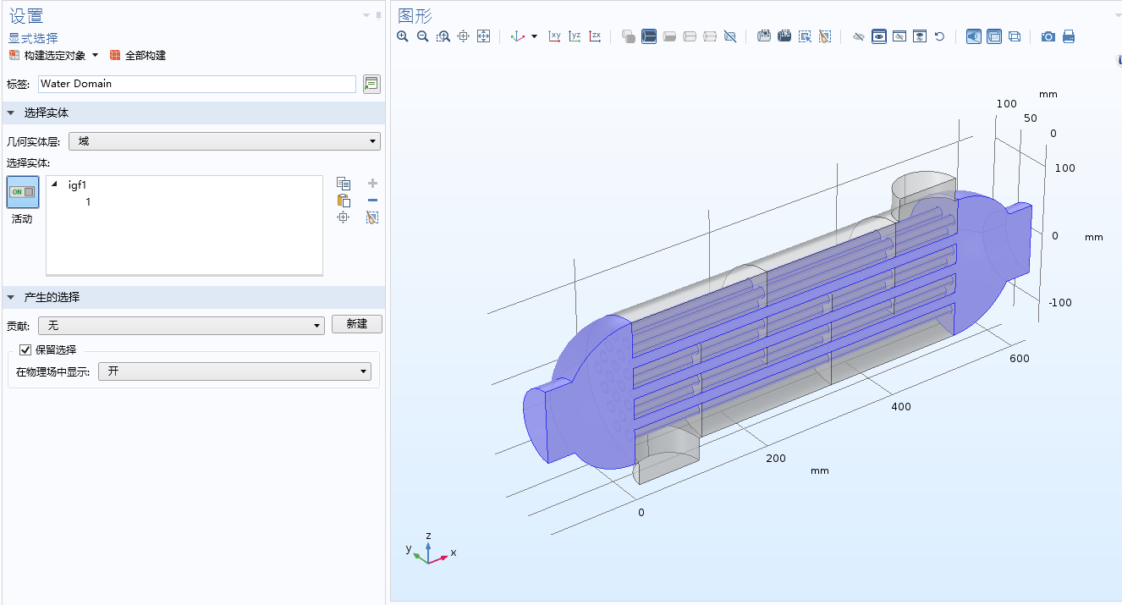Select objects entity level icon
1122x605 pixels.
[x=629, y=36]
